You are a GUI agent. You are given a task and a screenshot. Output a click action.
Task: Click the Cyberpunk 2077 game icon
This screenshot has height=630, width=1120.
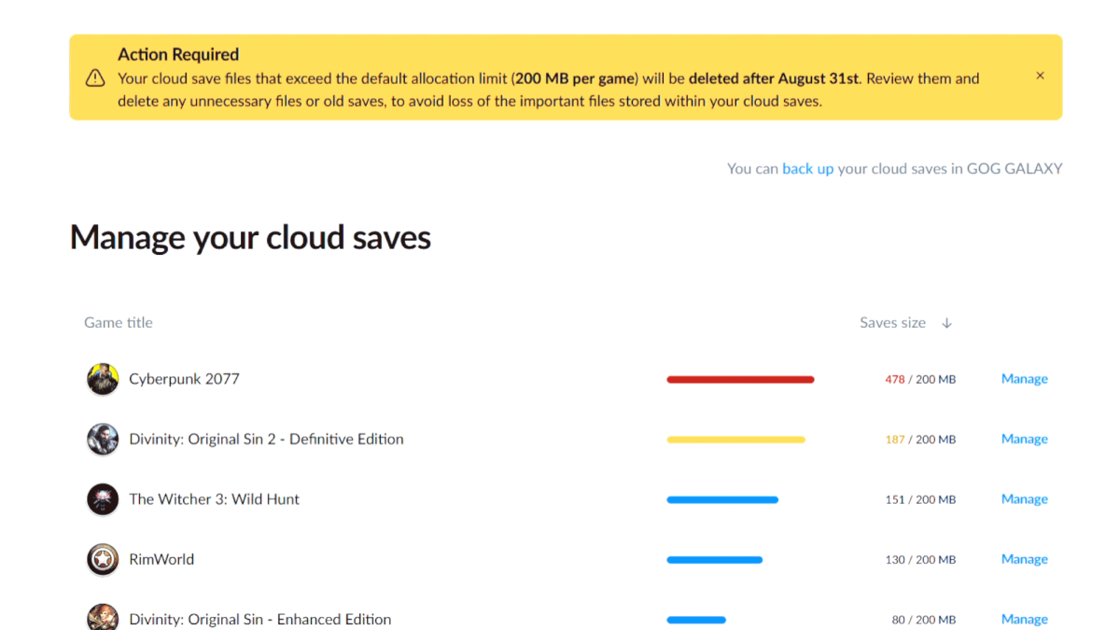coord(103,379)
